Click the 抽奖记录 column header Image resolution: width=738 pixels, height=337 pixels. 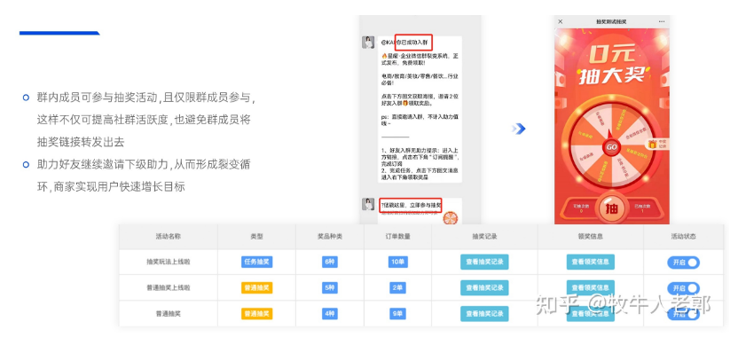[x=484, y=236]
